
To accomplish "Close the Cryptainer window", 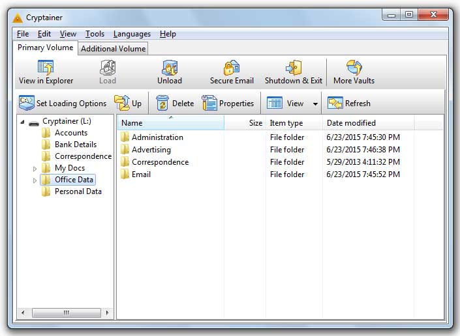I will (x=433, y=15).
